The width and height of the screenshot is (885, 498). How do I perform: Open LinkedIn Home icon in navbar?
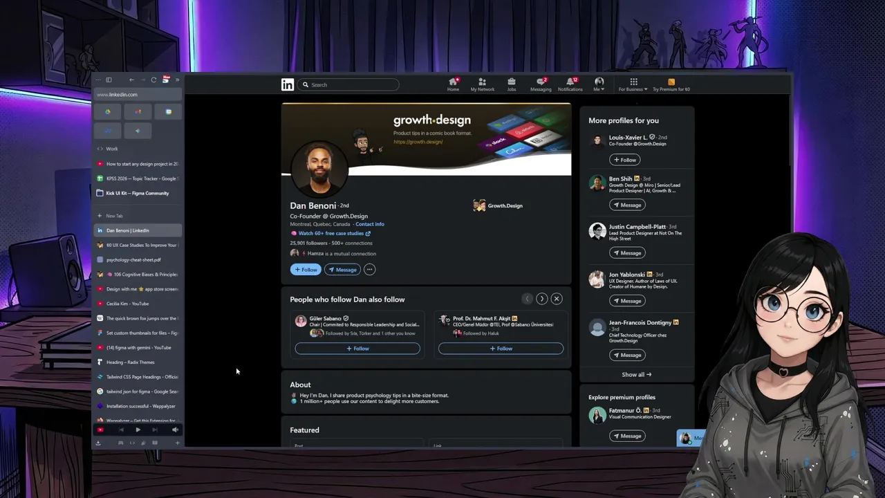[x=453, y=82]
